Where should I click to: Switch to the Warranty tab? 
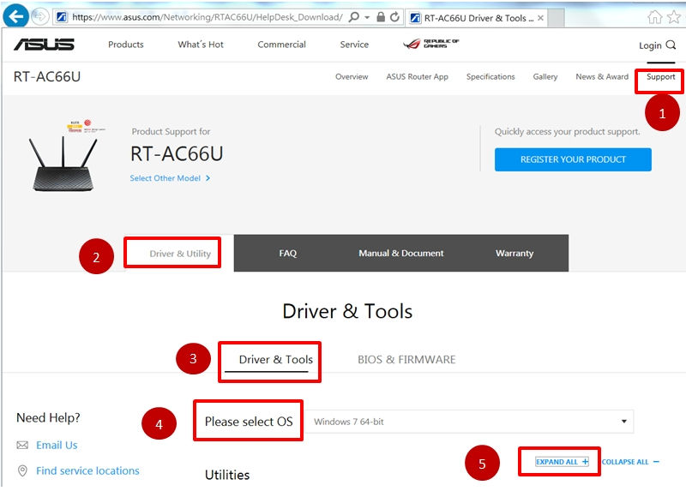point(514,253)
